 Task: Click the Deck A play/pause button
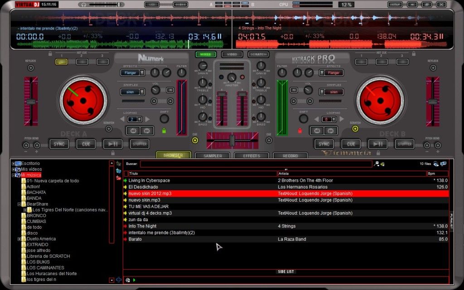113,144
